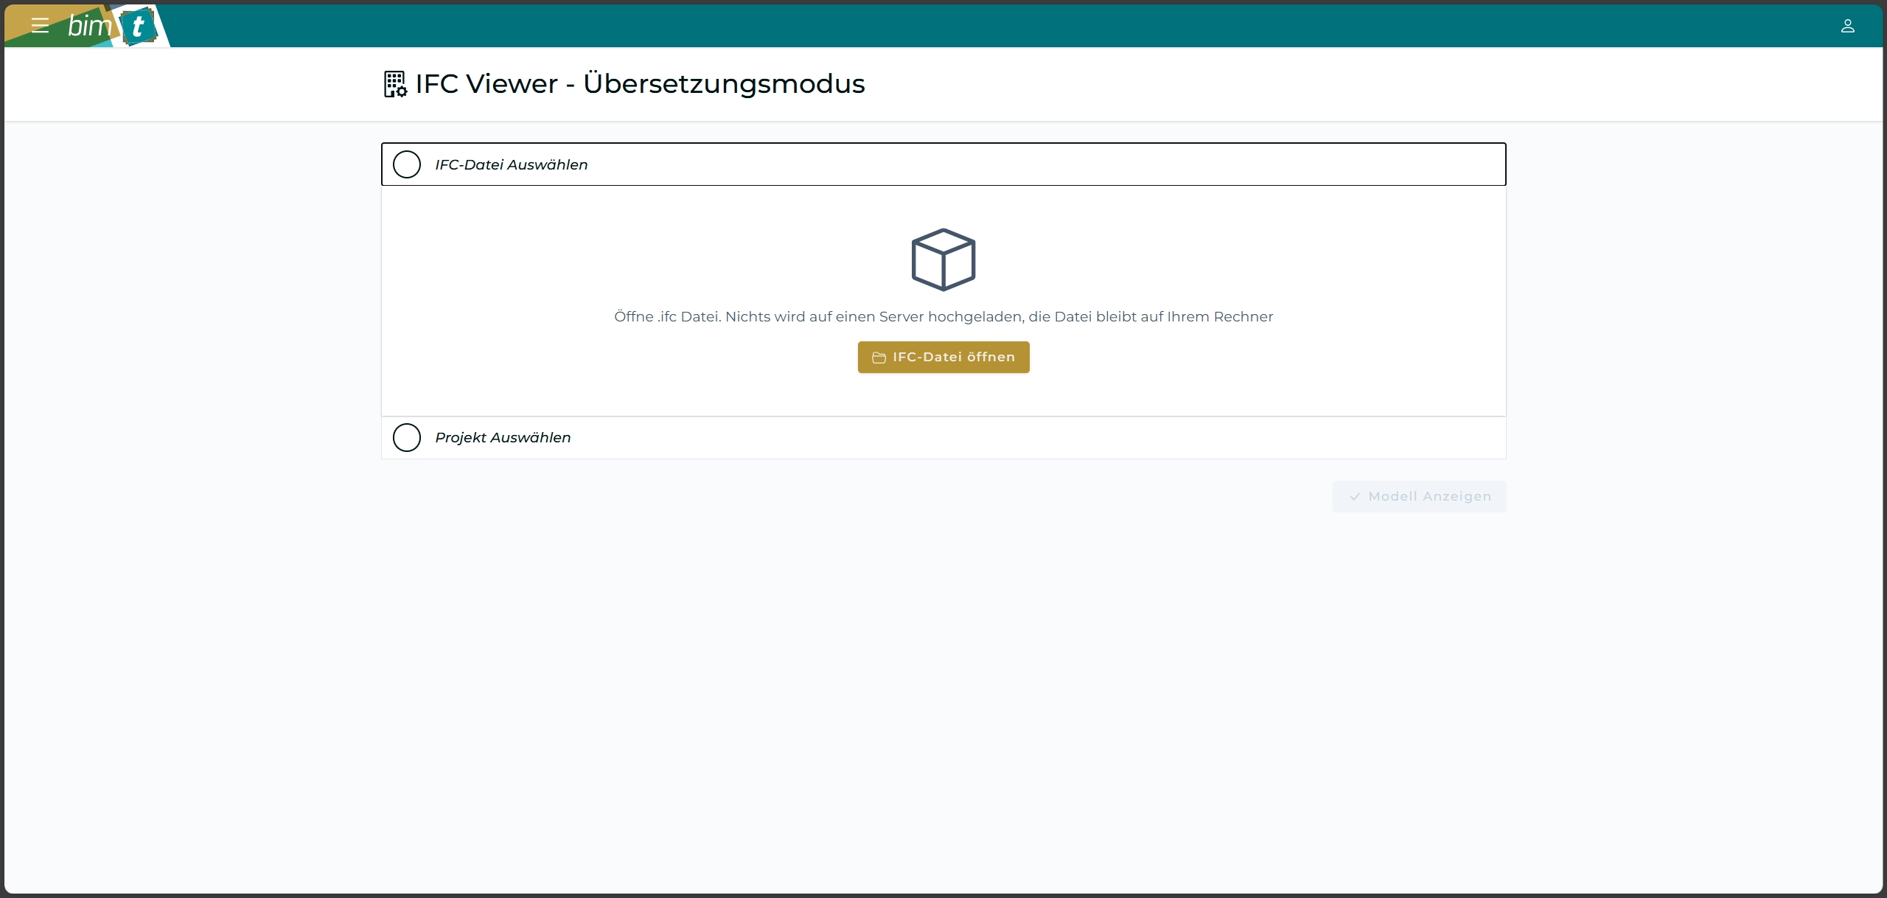Expand the Projekt Auswählen step panel
The height and width of the screenshot is (898, 1887).
[1032, 437]
